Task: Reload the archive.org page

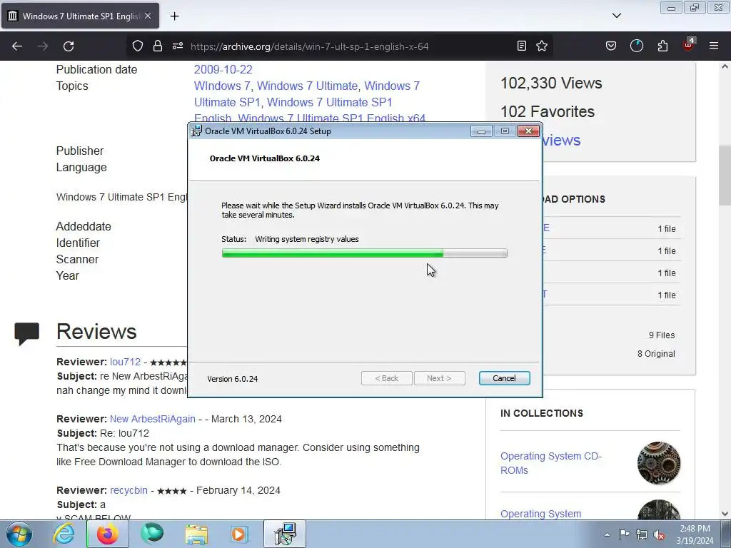Action: point(69,46)
